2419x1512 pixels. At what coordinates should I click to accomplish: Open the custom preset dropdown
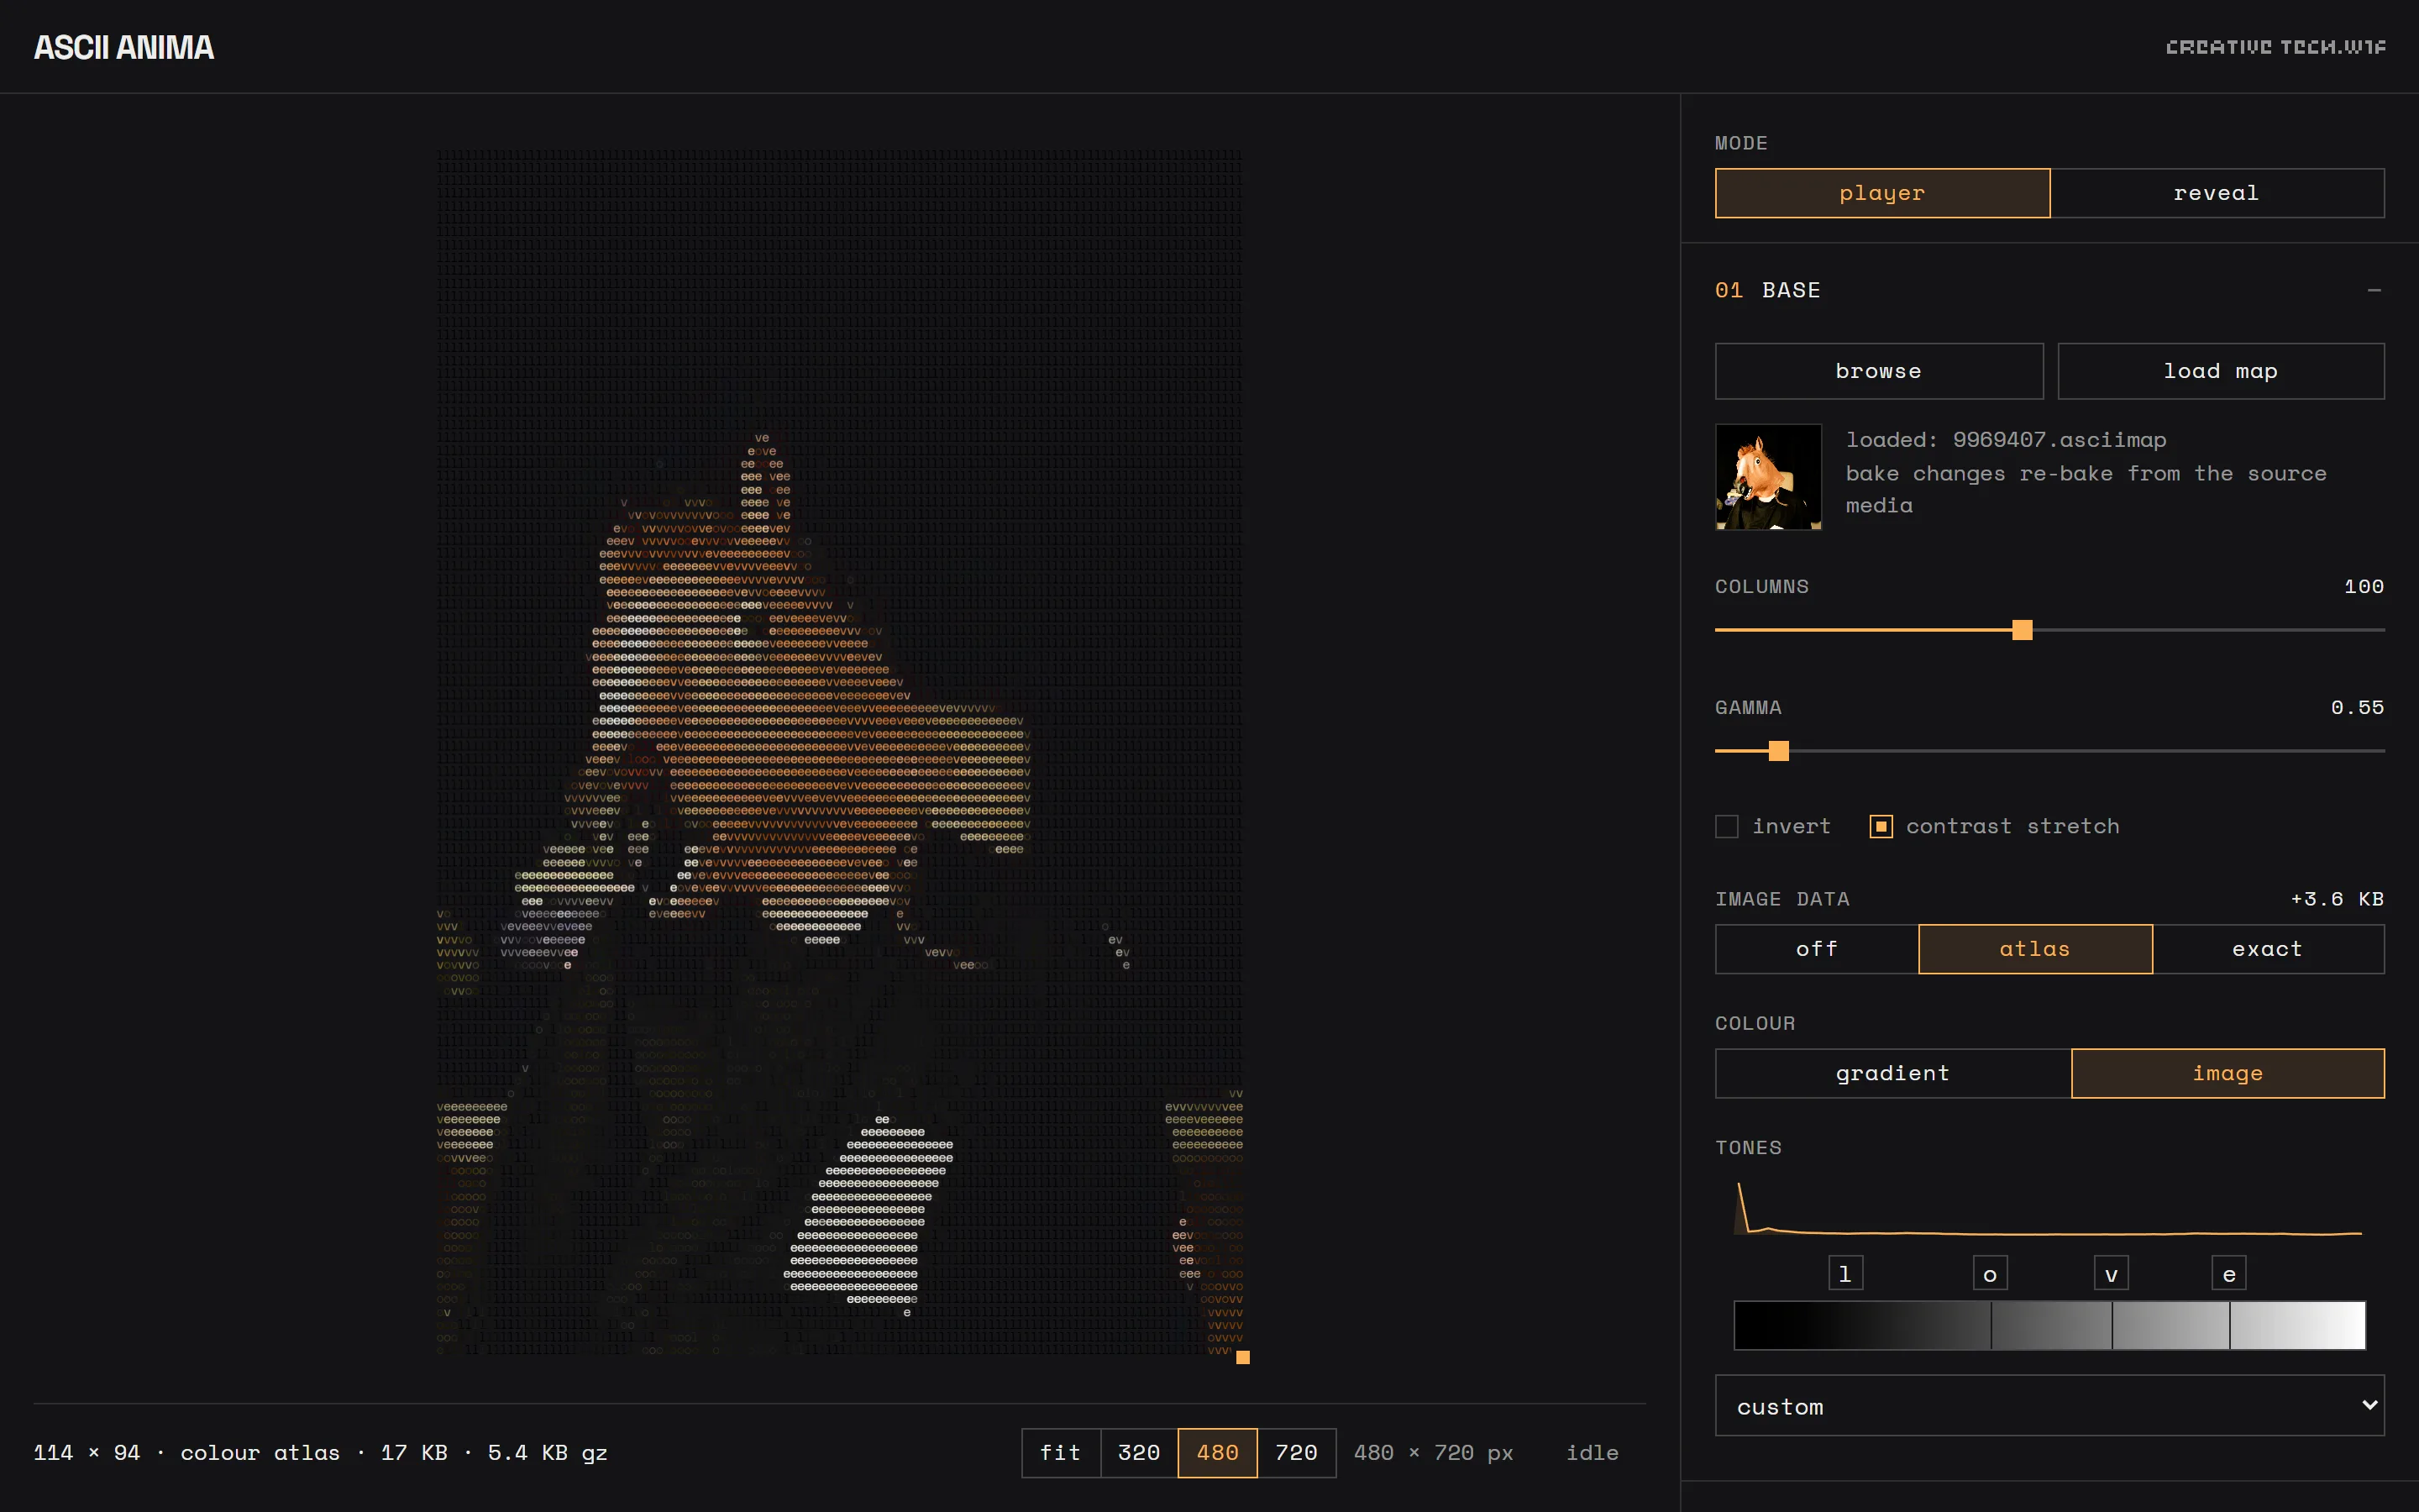coord(2049,1406)
